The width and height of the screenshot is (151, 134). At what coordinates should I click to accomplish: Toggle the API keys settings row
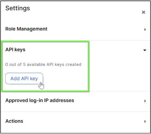(x=75, y=50)
